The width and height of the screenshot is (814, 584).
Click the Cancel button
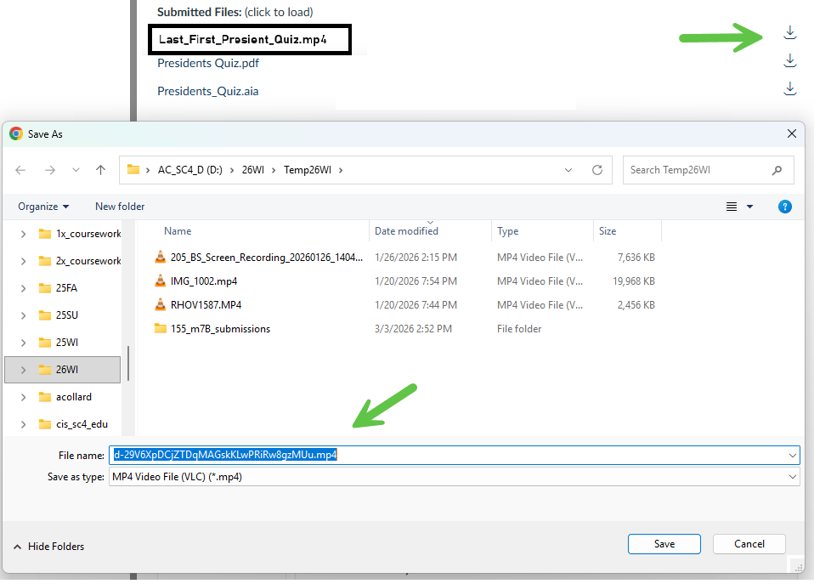click(x=749, y=544)
